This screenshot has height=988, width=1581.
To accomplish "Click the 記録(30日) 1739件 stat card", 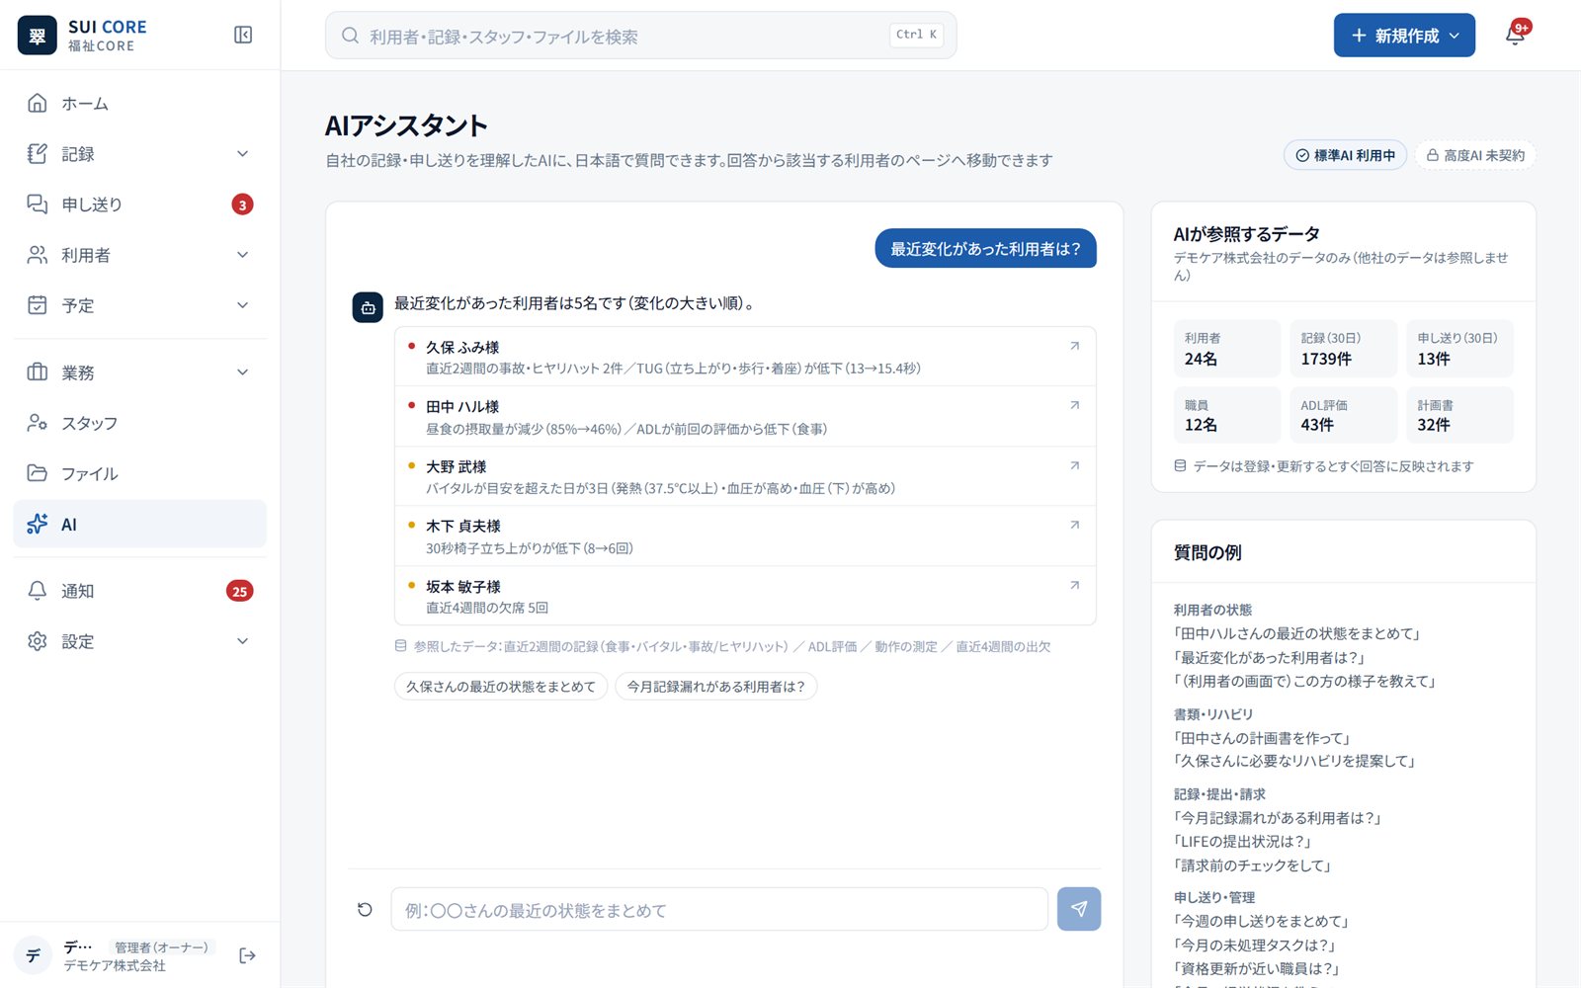I will [1344, 349].
